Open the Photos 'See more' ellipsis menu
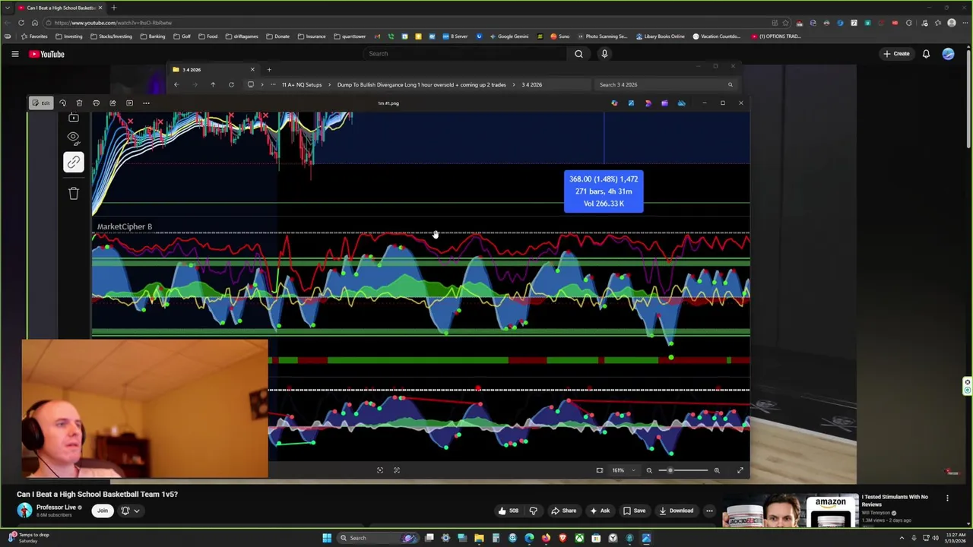Screen dimensions: 973x547 click(x=146, y=103)
